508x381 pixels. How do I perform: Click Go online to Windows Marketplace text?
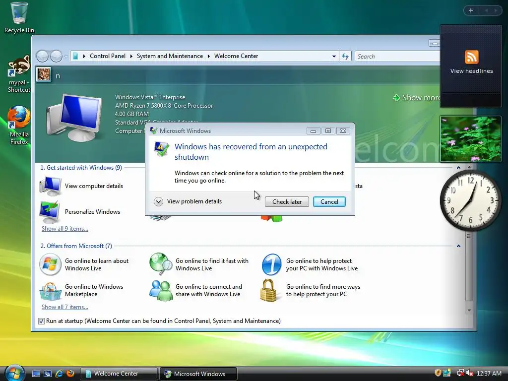point(94,290)
